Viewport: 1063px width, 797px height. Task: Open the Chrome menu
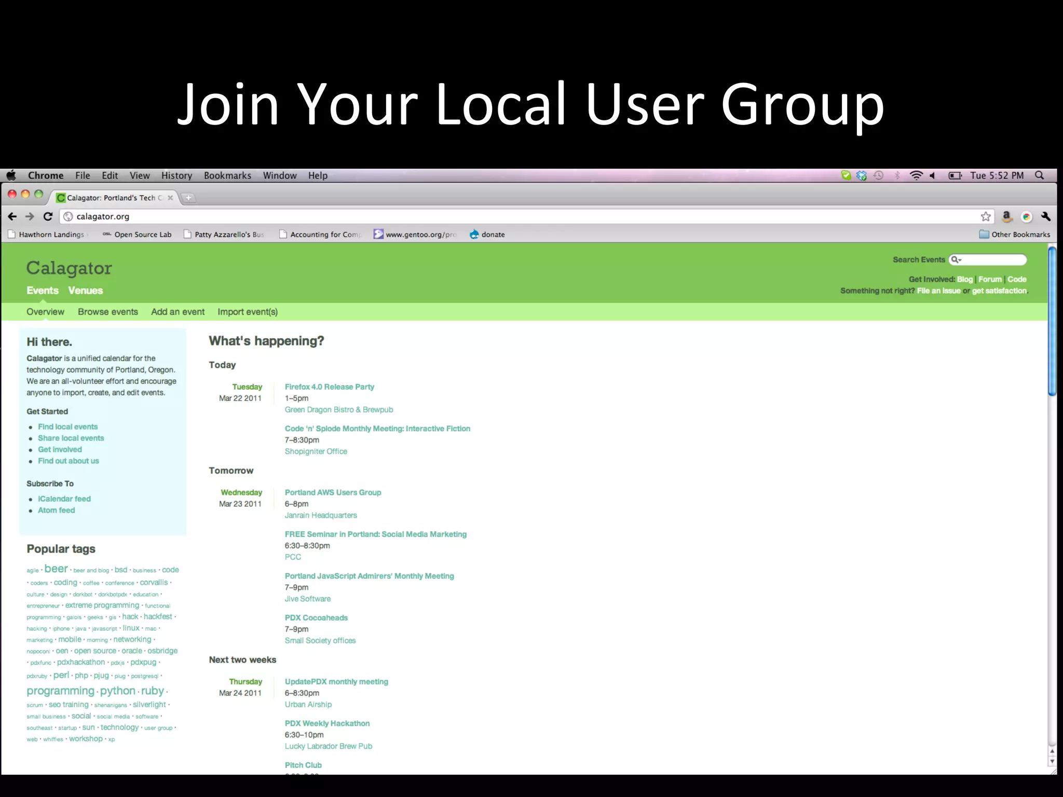[46, 175]
